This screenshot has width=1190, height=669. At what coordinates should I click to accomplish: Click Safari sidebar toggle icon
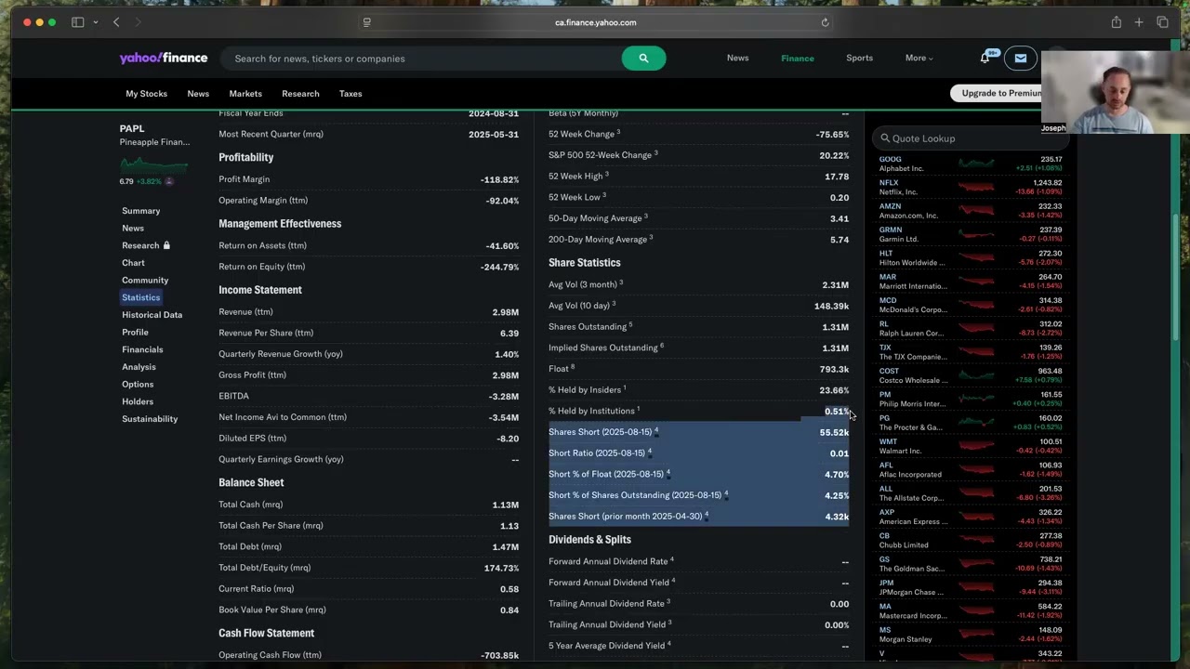(x=77, y=22)
